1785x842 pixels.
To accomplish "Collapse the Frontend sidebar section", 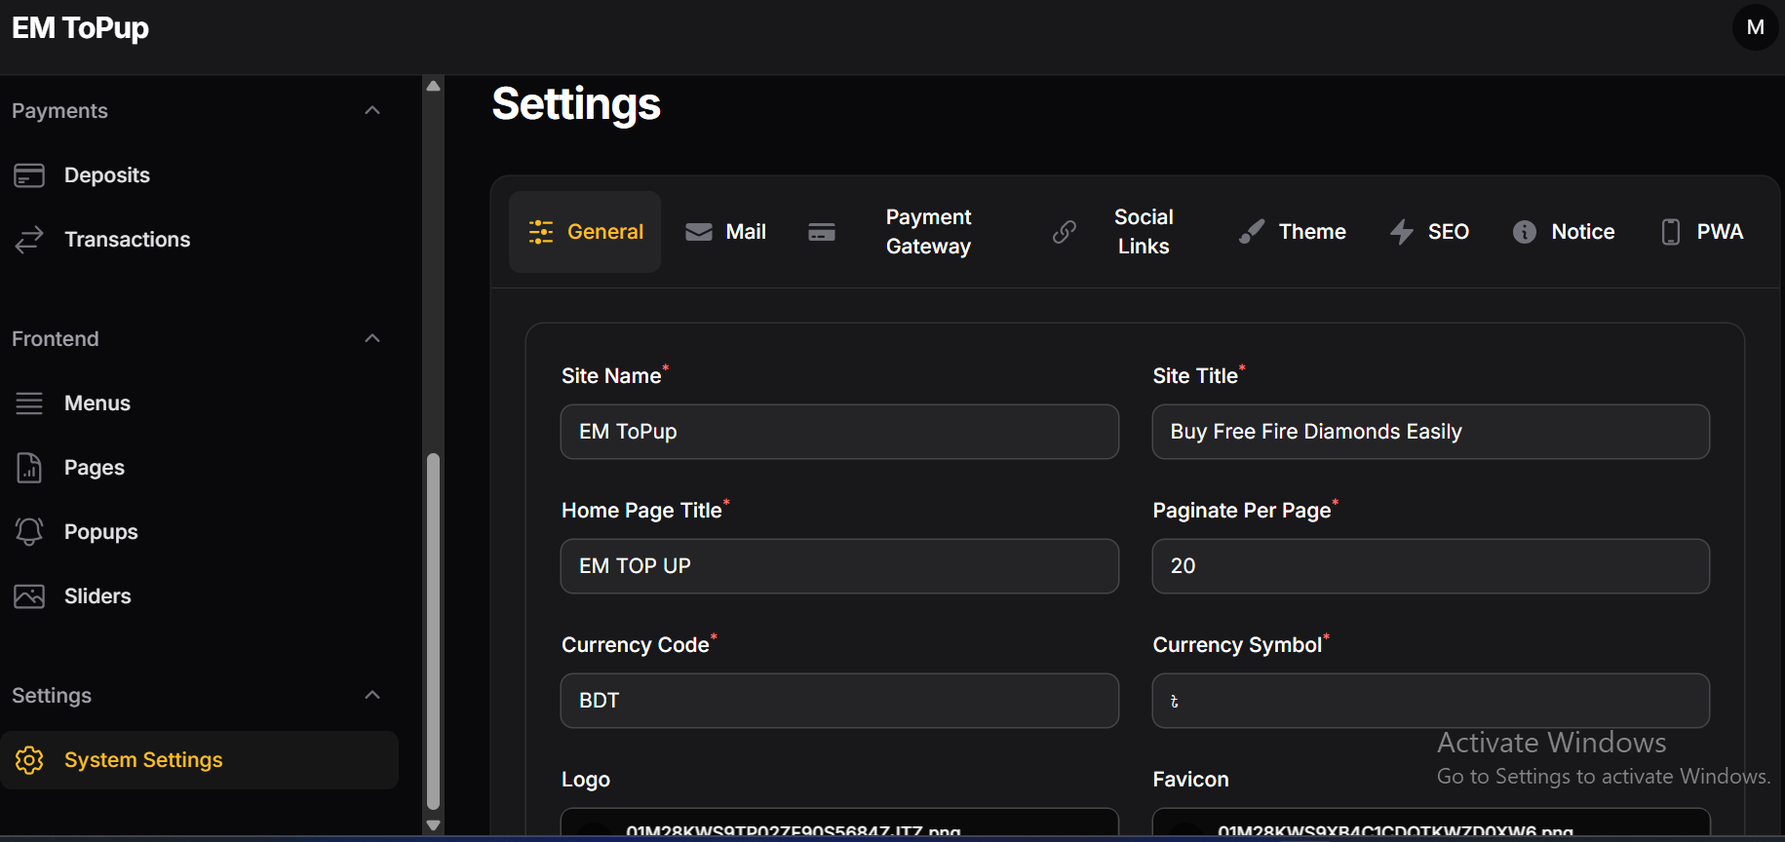I will pos(372,338).
